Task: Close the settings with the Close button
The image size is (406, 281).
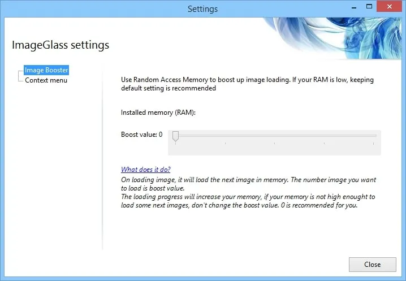Action: pos(372,265)
